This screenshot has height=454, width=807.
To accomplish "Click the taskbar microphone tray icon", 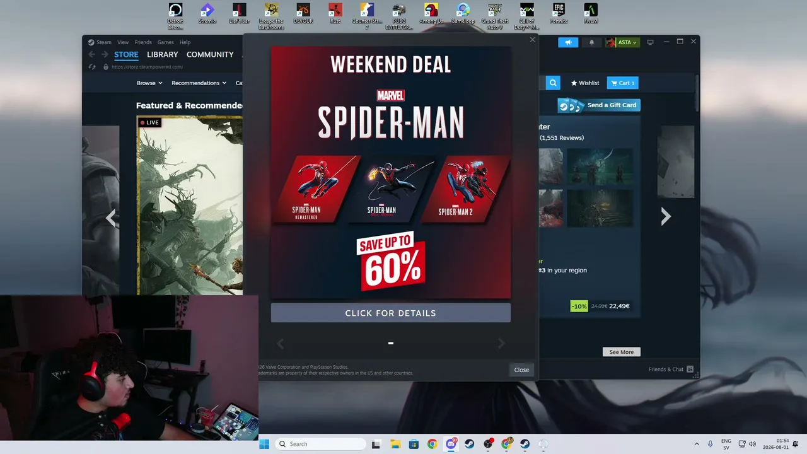I will click(x=711, y=444).
